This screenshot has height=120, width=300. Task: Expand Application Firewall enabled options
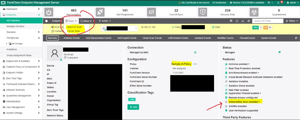[260, 93]
